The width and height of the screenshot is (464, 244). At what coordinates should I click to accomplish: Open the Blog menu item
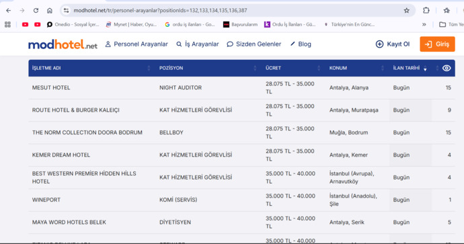pyautogui.click(x=301, y=44)
